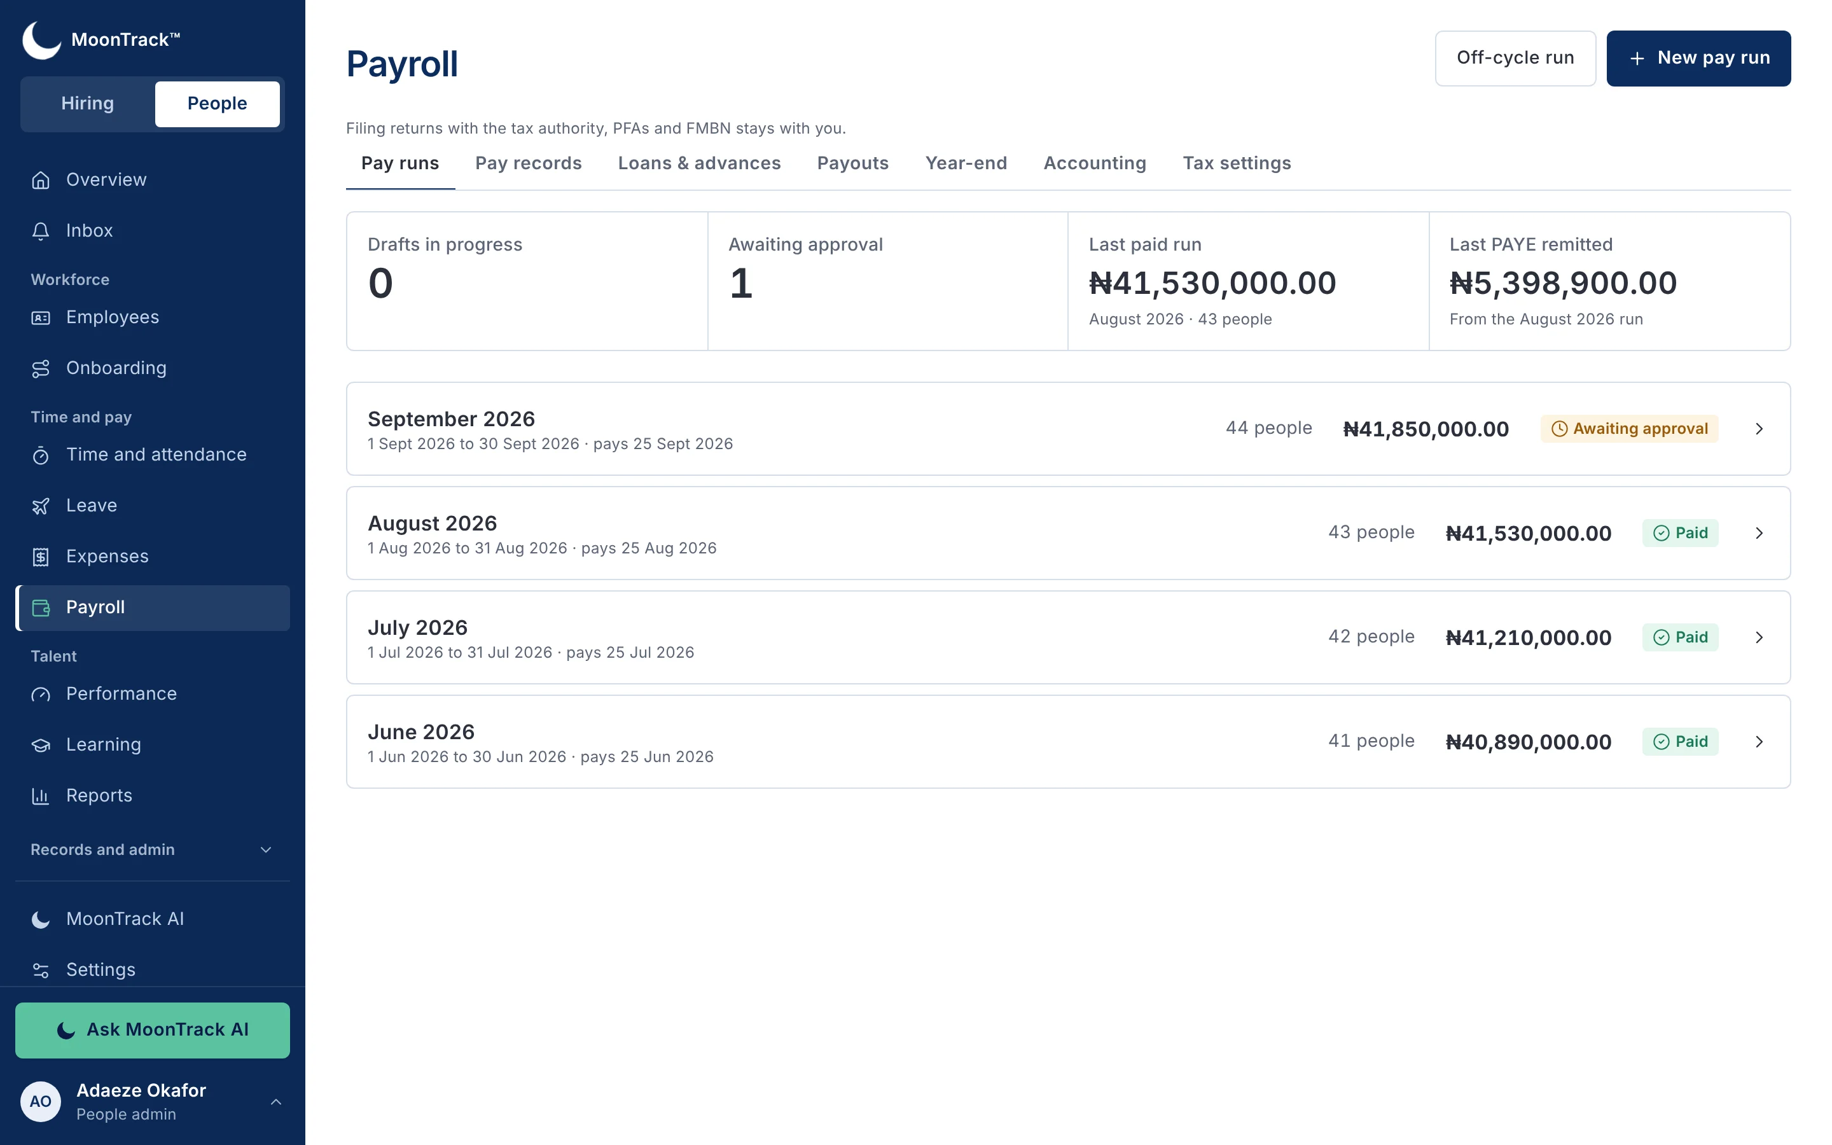Screen dimensions: 1832x1145
Task: Open Overview via its home icon
Action: 41,180
